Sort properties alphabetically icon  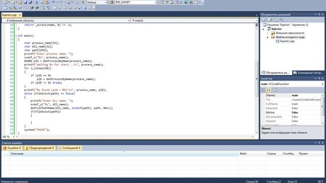point(268,90)
